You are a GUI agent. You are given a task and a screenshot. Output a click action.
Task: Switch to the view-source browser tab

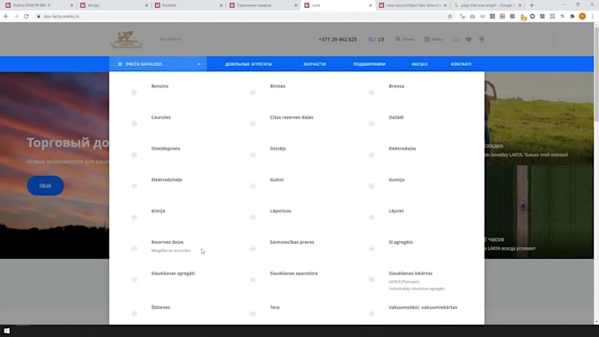pyautogui.click(x=412, y=5)
